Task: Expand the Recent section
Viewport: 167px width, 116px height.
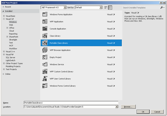Action: [x=3, y=7]
